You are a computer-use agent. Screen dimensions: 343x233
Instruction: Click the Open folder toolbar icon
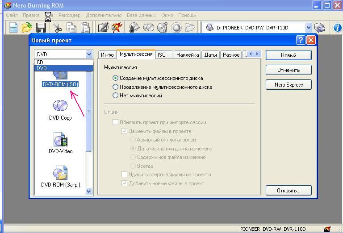tap(27, 28)
